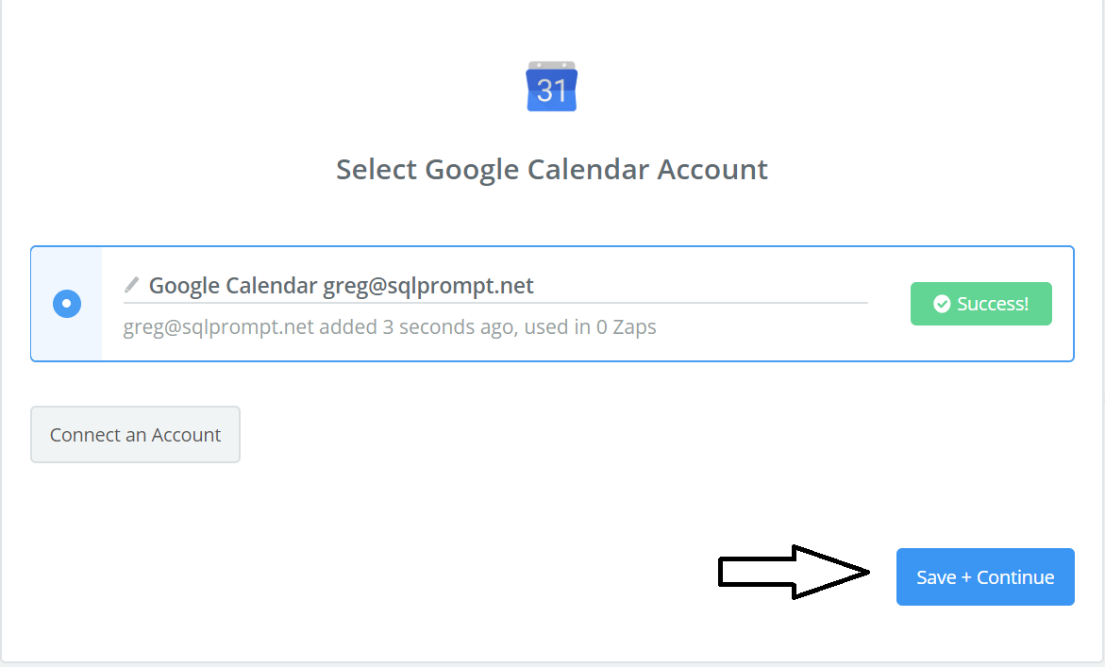Click Save + Continue

coord(985,576)
